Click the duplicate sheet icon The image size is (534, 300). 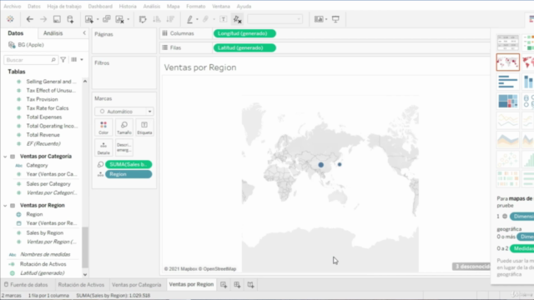point(107,19)
